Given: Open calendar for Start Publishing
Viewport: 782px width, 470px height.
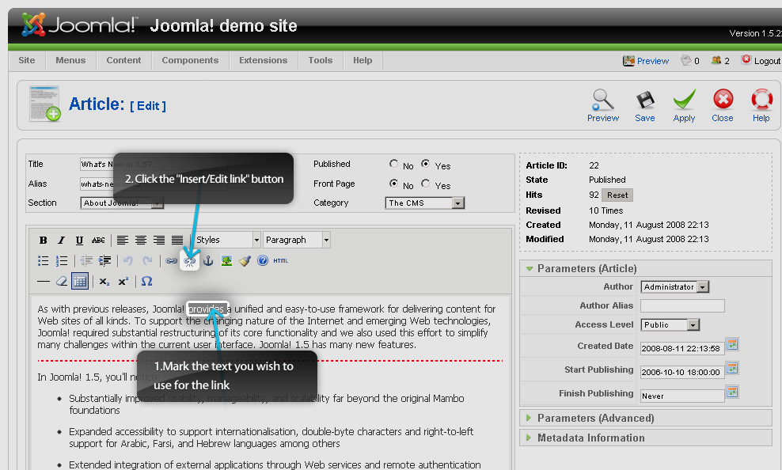Looking at the screenshot, I should 732,368.
